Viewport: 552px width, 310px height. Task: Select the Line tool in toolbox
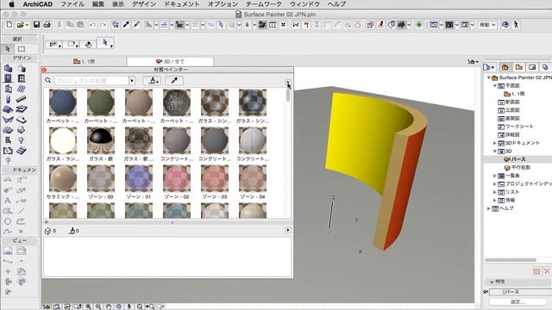tap(21, 211)
